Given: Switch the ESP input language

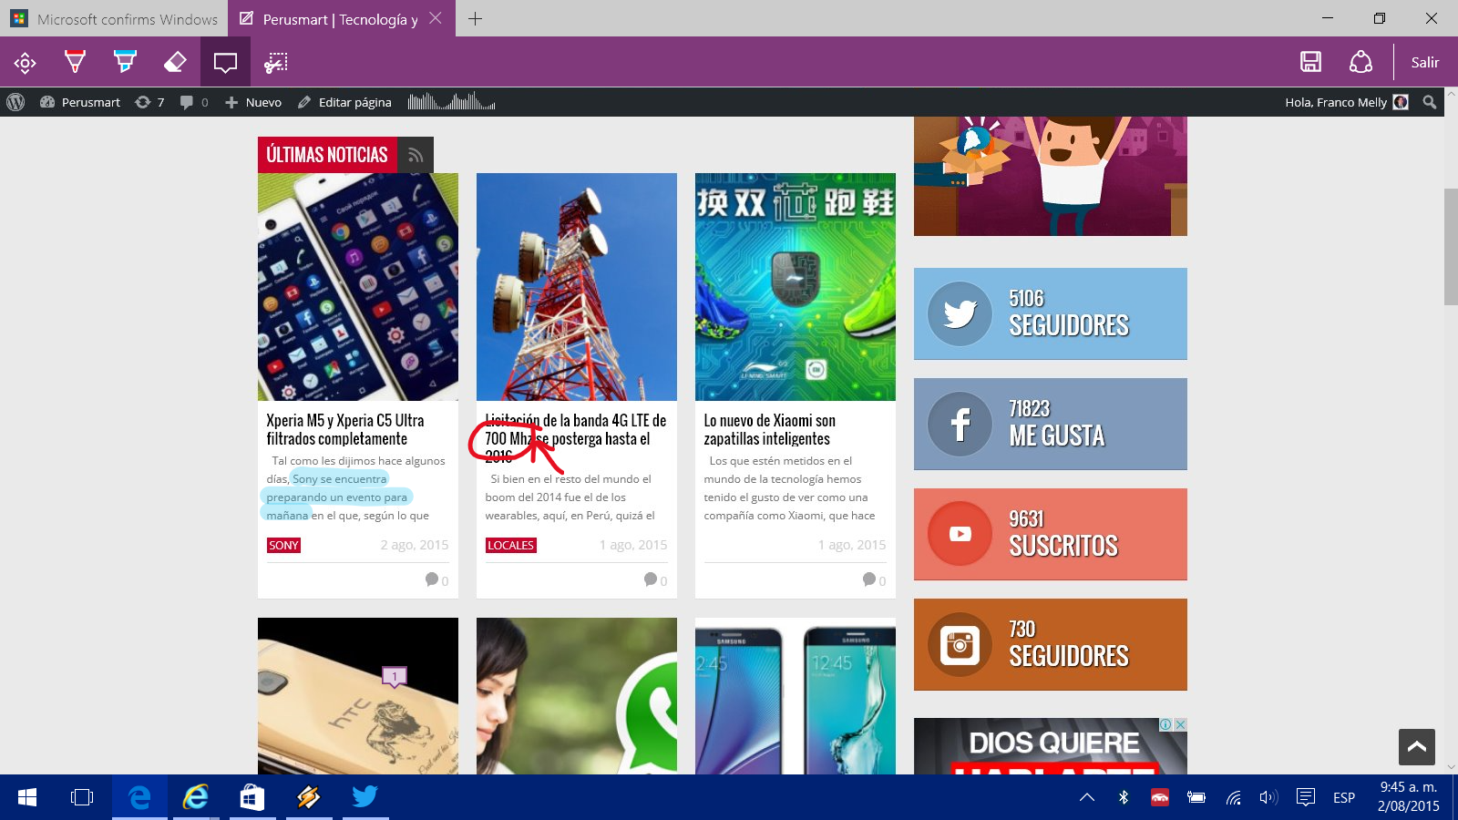Looking at the screenshot, I should (x=1343, y=797).
